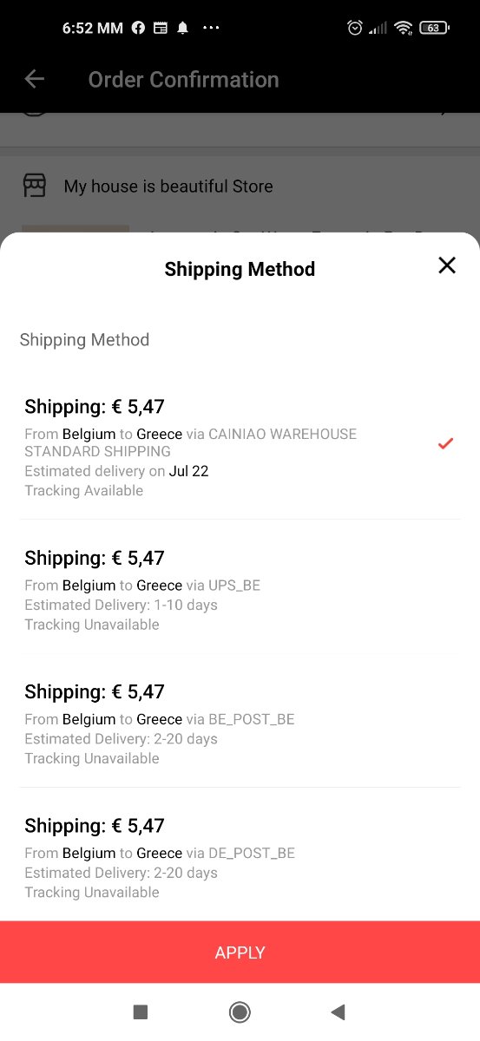Select UPS_BE shipping option
This screenshot has height=1041, width=480.
[240, 586]
